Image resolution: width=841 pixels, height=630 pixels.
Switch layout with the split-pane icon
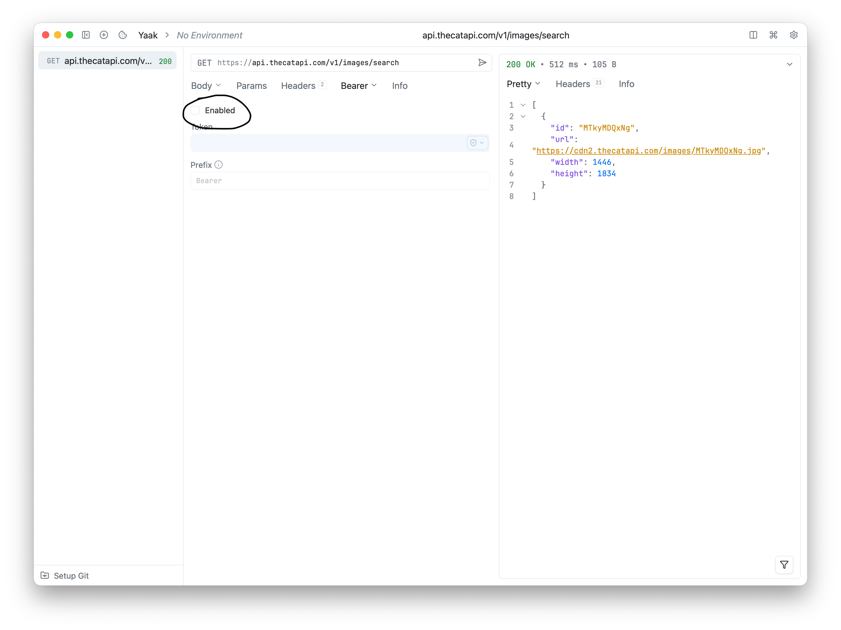753,35
